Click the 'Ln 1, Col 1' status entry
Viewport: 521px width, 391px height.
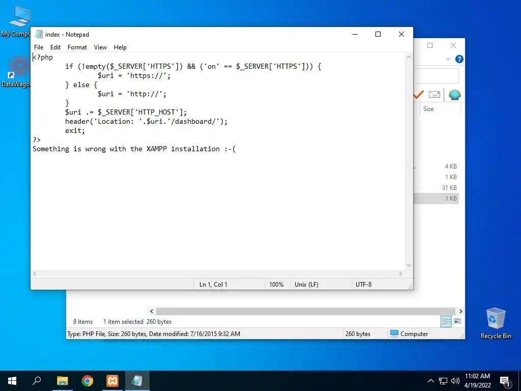pyautogui.click(x=213, y=284)
